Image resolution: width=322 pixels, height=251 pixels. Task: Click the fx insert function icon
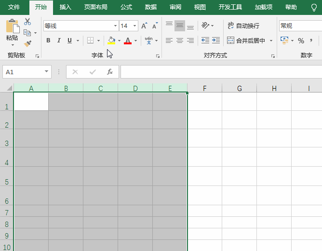coord(110,72)
